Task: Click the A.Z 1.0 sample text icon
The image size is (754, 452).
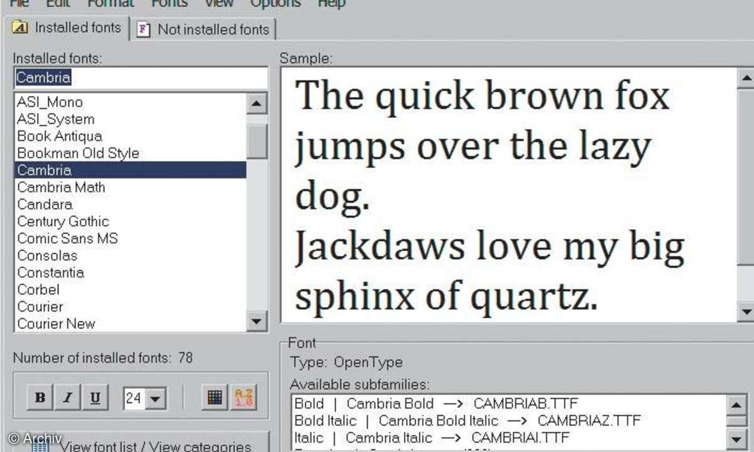Action: point(243,397)
